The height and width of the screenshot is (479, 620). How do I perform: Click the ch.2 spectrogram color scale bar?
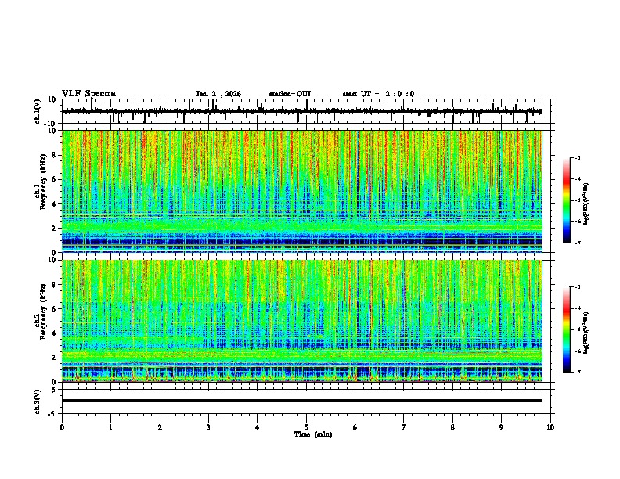tap(566, 330)
